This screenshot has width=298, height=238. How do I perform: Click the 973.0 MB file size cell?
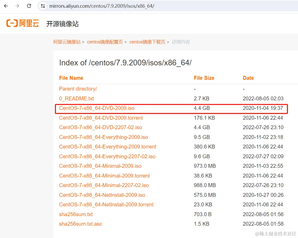(x=205, y=166)
